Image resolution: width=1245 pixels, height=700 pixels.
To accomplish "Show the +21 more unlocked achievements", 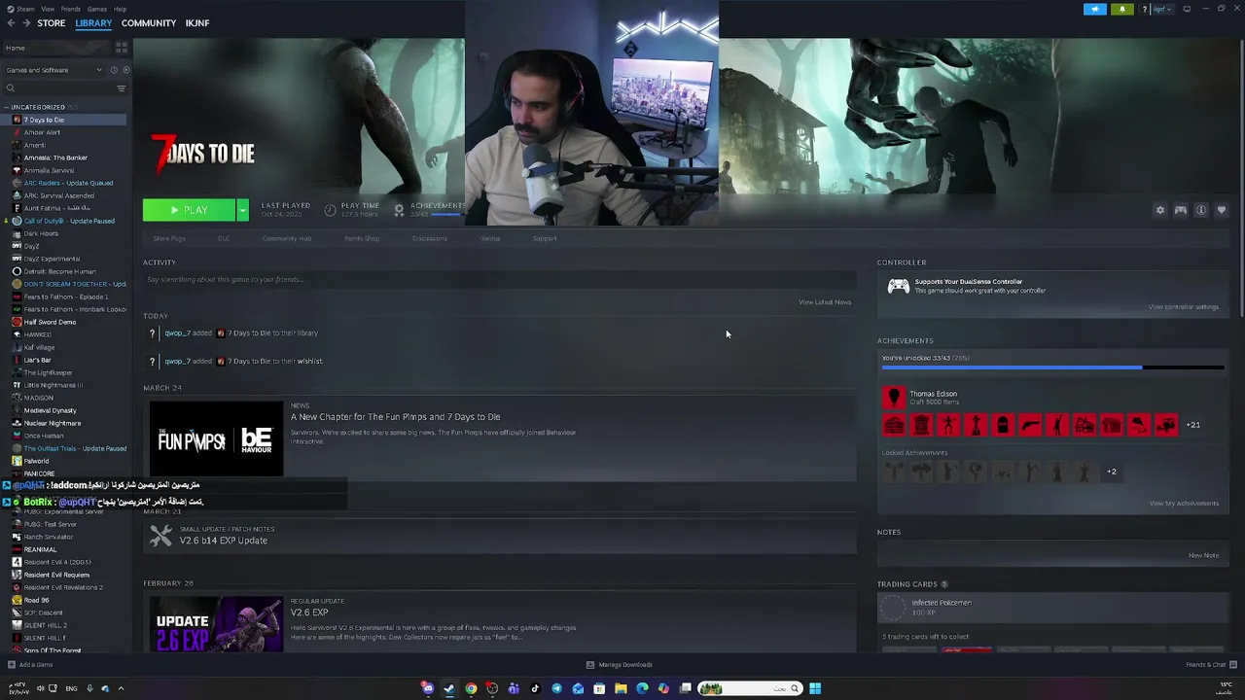I will click(x=1192, y=425).
